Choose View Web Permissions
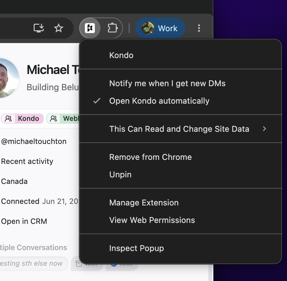287x281 pixels. (181, 220)
